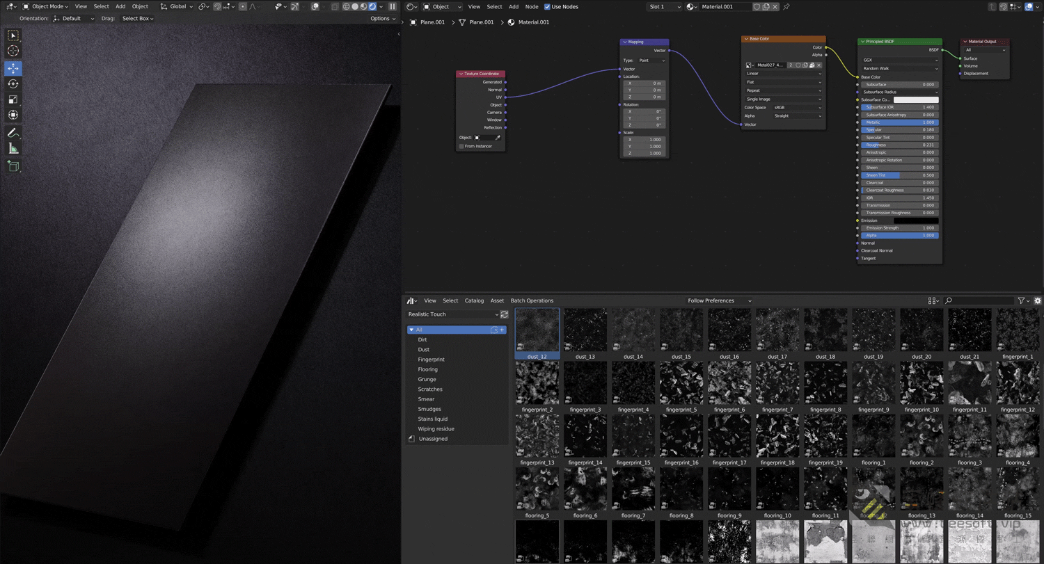1044x564 pixels.
Task: Open the Random Walk subsurface dropdown
Action: tap(900, 68)
